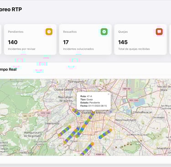
Task: Click the Nezahualcóyotl map label
Action: pos(126,120)
